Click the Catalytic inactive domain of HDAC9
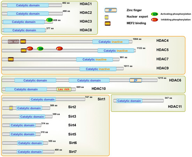The width and height of the screenshot is (192, 157). click(x=98, y=69)
